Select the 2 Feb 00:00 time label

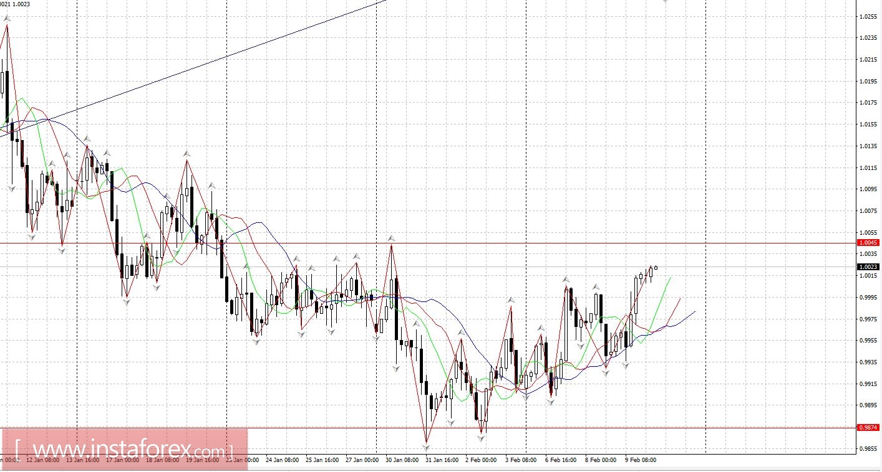(482, 460)
